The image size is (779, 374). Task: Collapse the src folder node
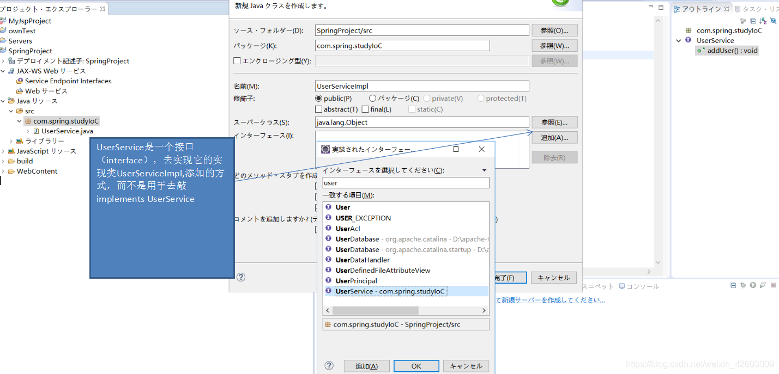(x=11, y=111)
